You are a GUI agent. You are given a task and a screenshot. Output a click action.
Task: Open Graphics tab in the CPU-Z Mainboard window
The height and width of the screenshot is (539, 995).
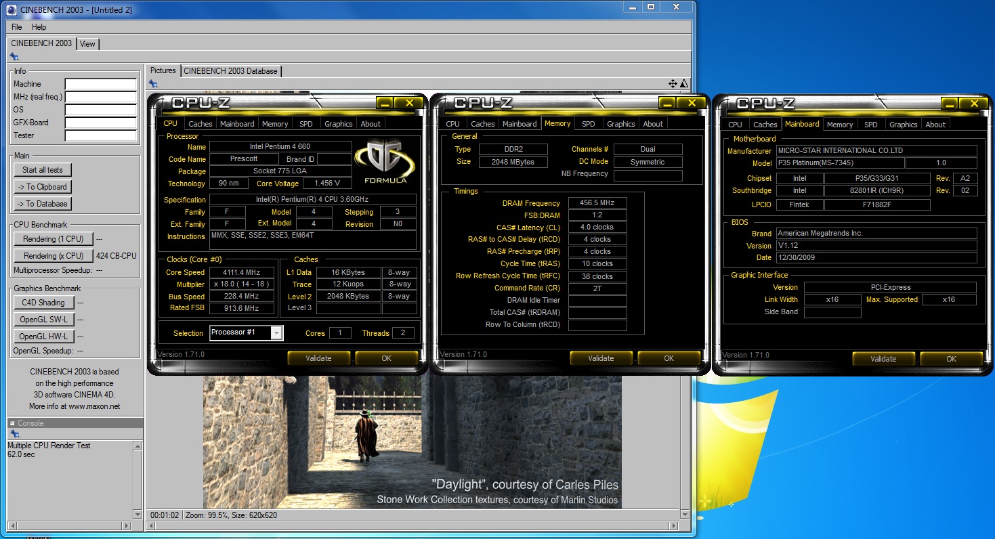[x=904, y=125]
